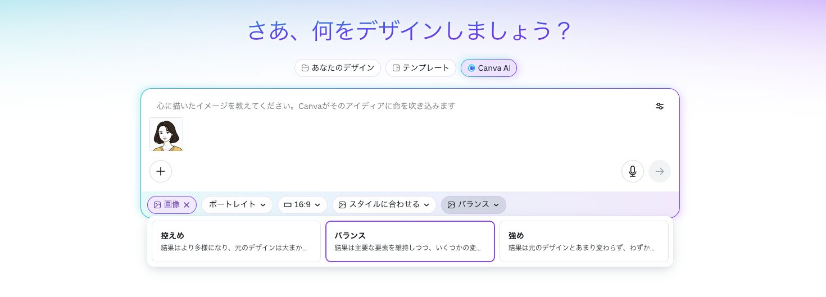The width and height of the screenshot is (826, 297).
Task: Open the あなたのデザイン tab
Action: click(x=338, y=68)
